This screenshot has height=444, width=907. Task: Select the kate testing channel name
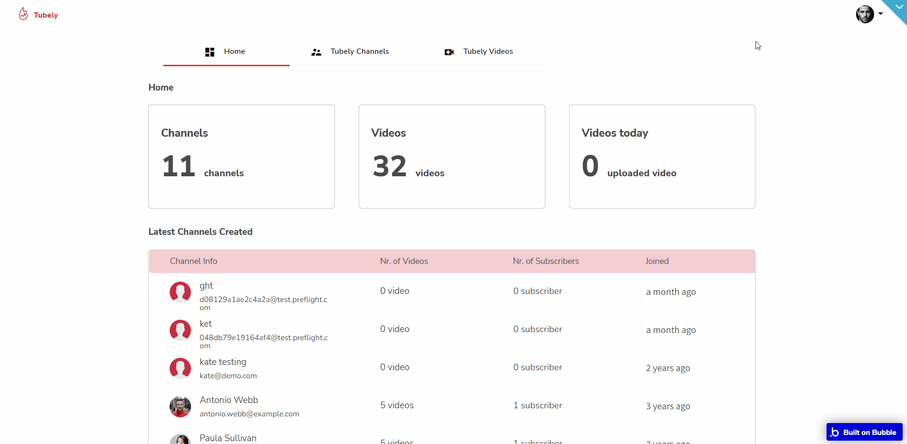(x=223, y=362)
